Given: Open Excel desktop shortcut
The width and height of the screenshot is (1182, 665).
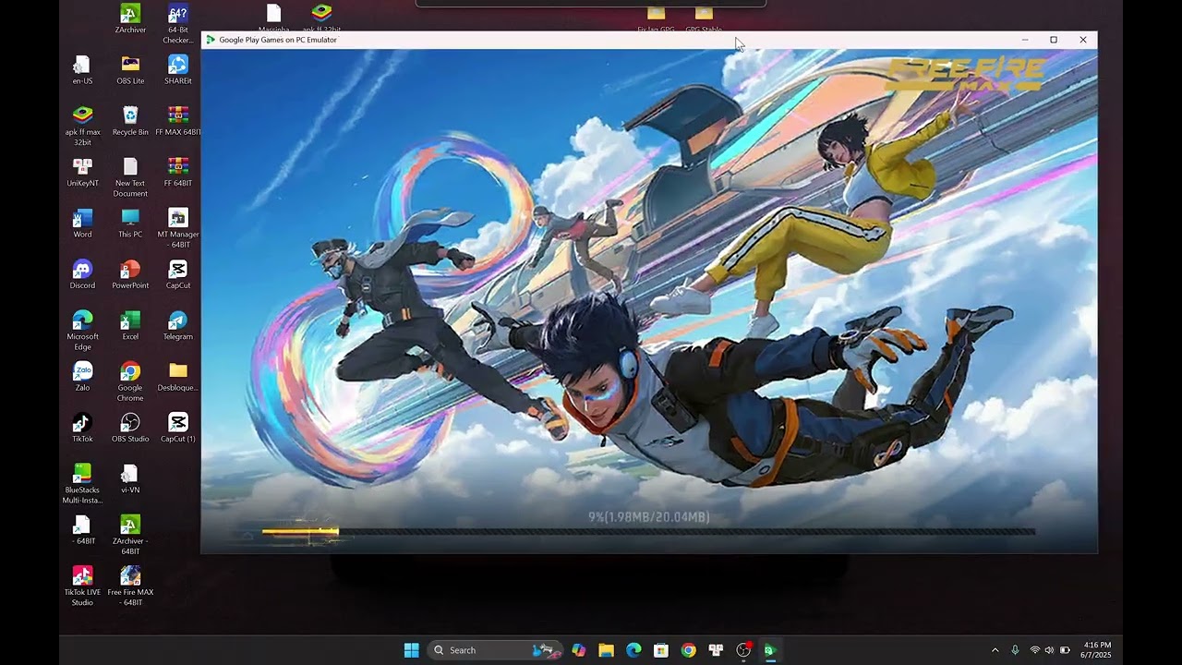Looking at the screenshot, I should (130, 325).
